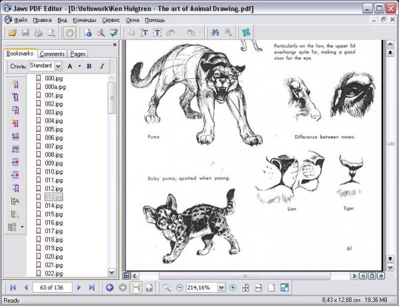Click the Print icon in toolbar
399x306 pixels.
click(39, 32)
